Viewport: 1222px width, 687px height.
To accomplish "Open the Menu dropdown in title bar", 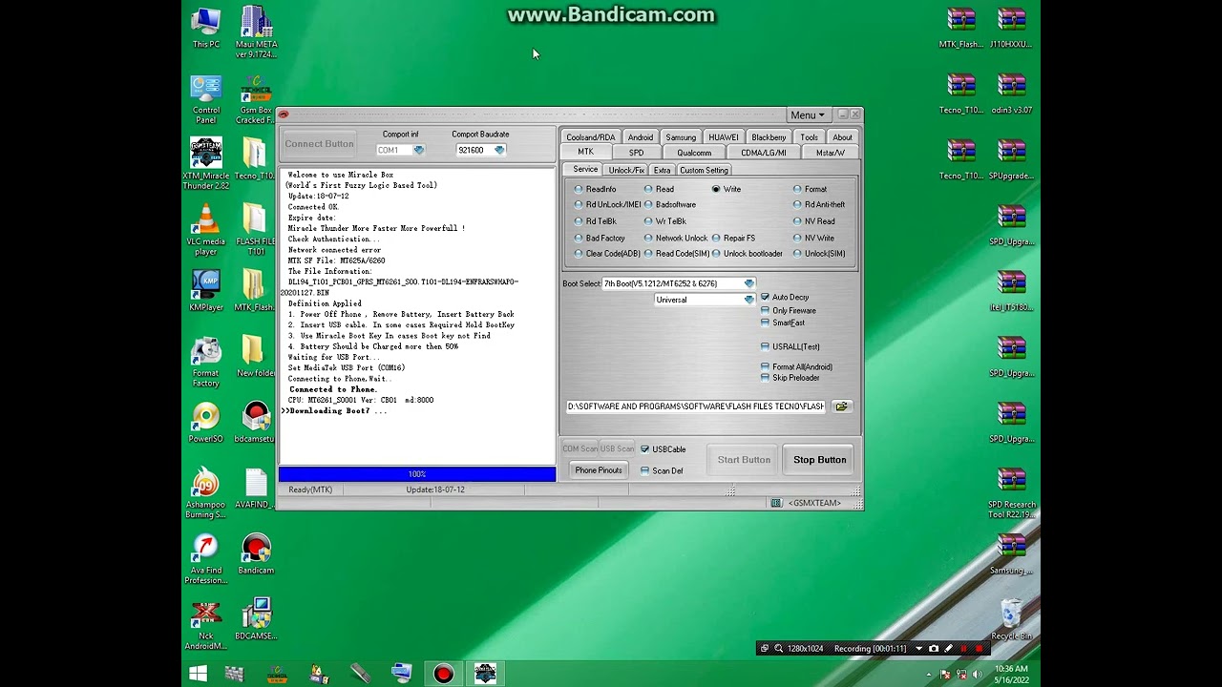I will 807,115.
